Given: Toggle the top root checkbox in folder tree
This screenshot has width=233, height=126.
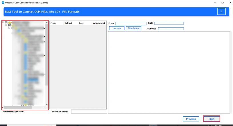Looking at the screenshot, I should pyautogui.click(x=6, y=23).
